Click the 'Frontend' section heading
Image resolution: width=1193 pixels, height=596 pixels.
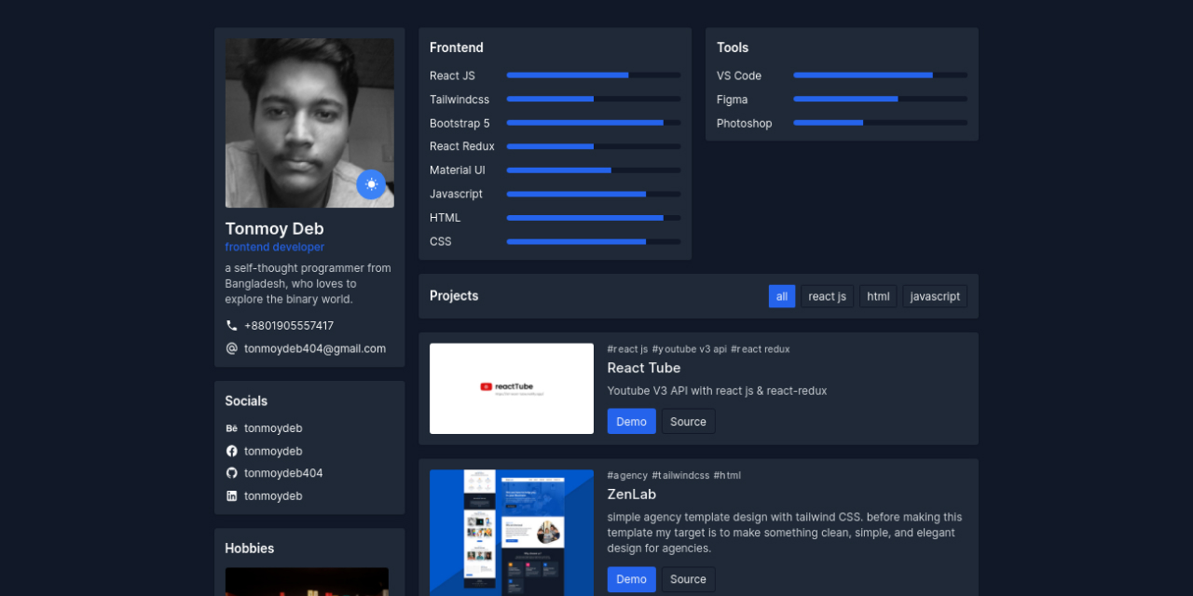click(457, 47)
